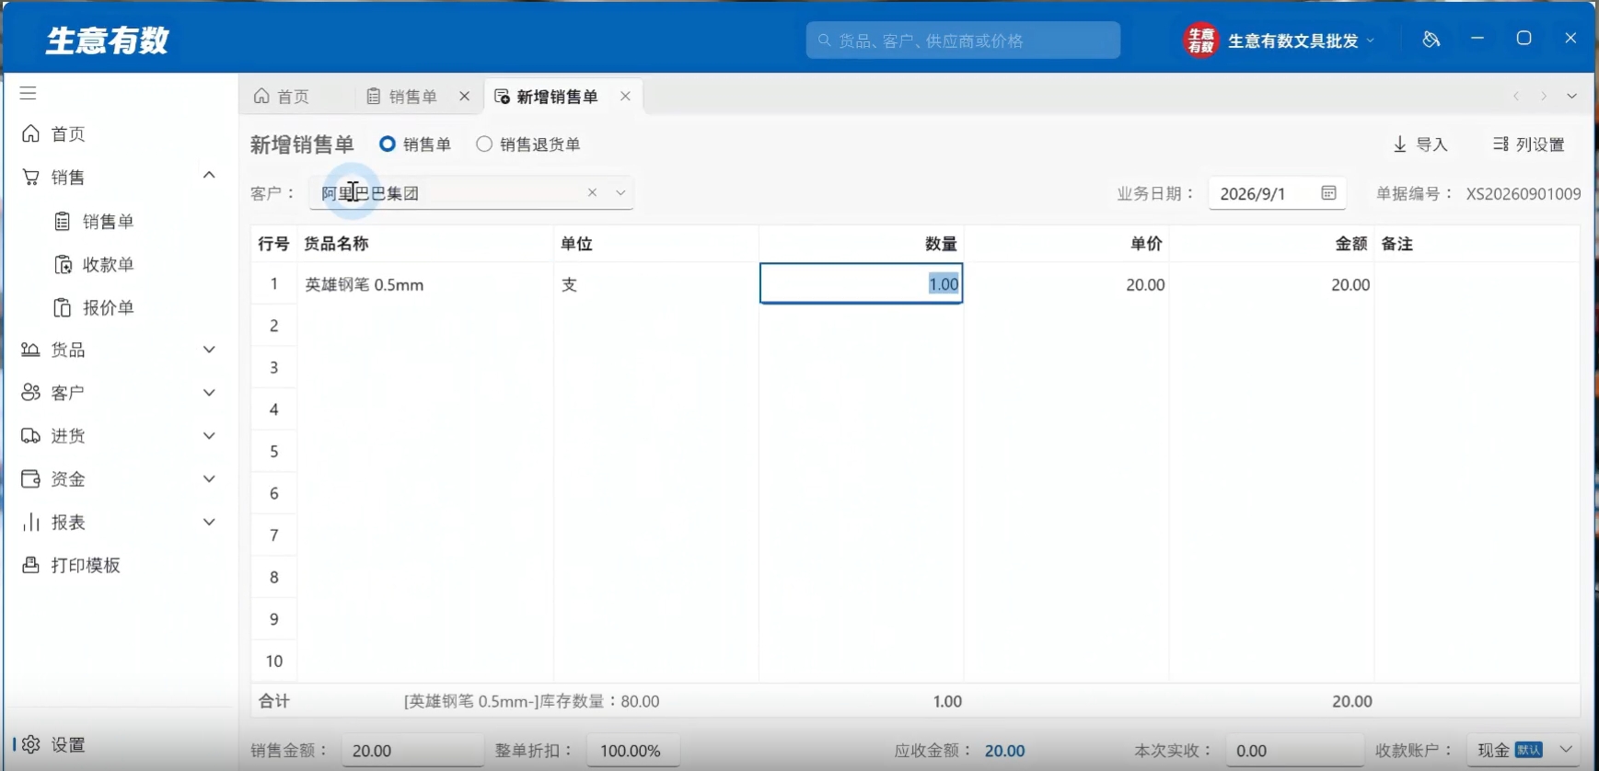The image size is (1599, 771).
Task: Click the theme paint bucket icon
Action: pyautogui.click(x=1431, y=39)
